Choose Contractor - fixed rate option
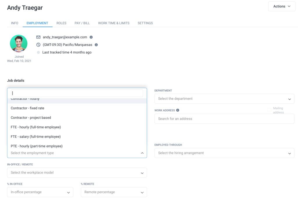Image resolution: width=298 pixels, height=202 pixels. coord(28,108)
